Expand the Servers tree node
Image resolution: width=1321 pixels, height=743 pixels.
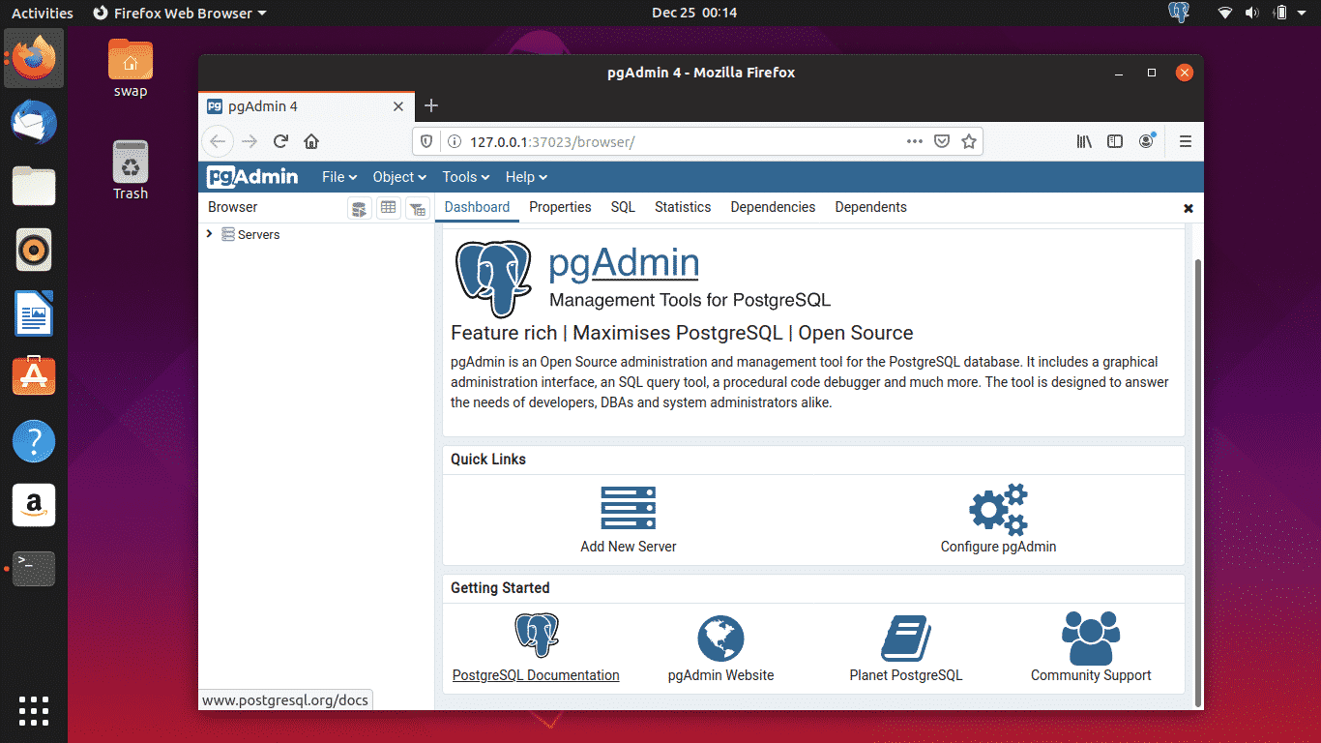210,234
